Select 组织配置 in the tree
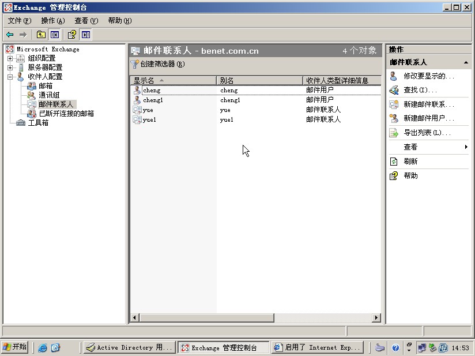475x356 pixels. 42,58
